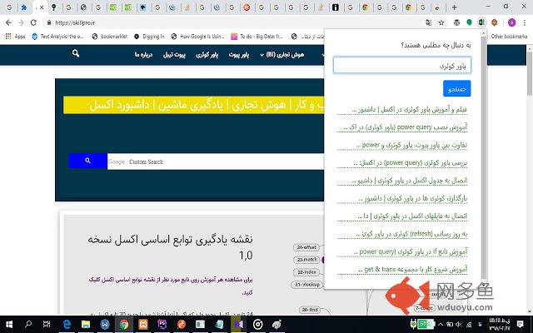Expand the هوش تجاری (BI) dropdown menu
Image resolution: width=533 pixels, height=333 pixels.
pos(285,55)
